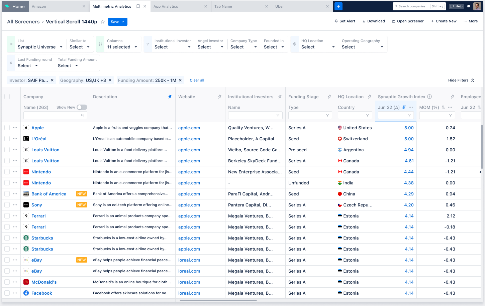Click the Search companies field
Viewport: 485px width, 306px height.
click(x=419, y=6)
